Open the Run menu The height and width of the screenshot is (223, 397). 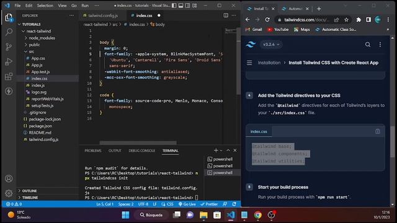pyautogui.click(x=85, y=6)
